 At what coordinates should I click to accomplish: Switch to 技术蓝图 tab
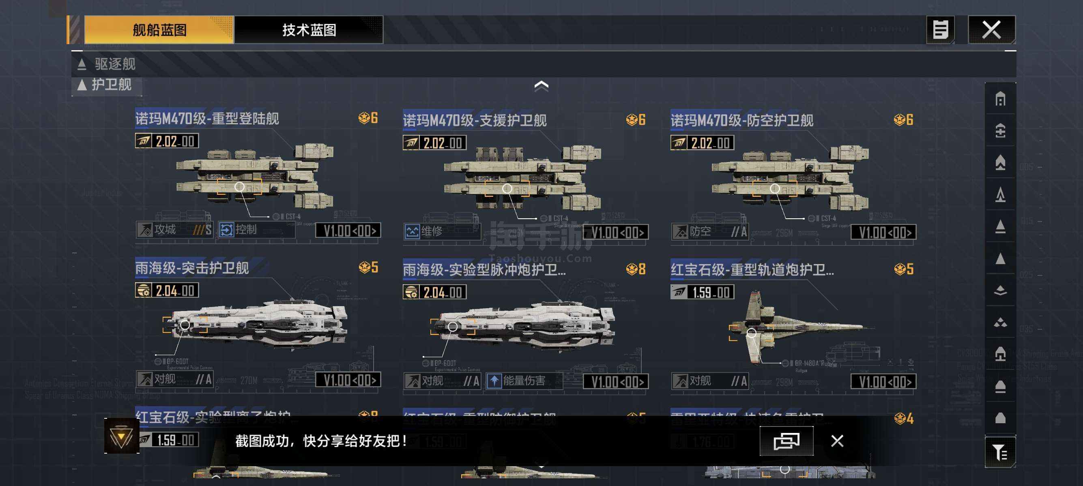[x=309, y=30]
